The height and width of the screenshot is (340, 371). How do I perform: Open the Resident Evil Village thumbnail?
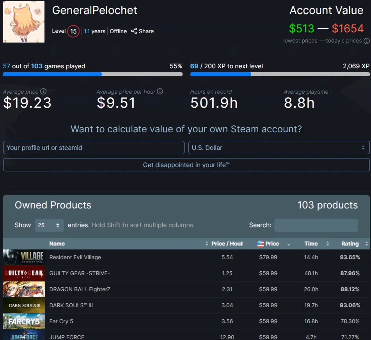(24, 257)
